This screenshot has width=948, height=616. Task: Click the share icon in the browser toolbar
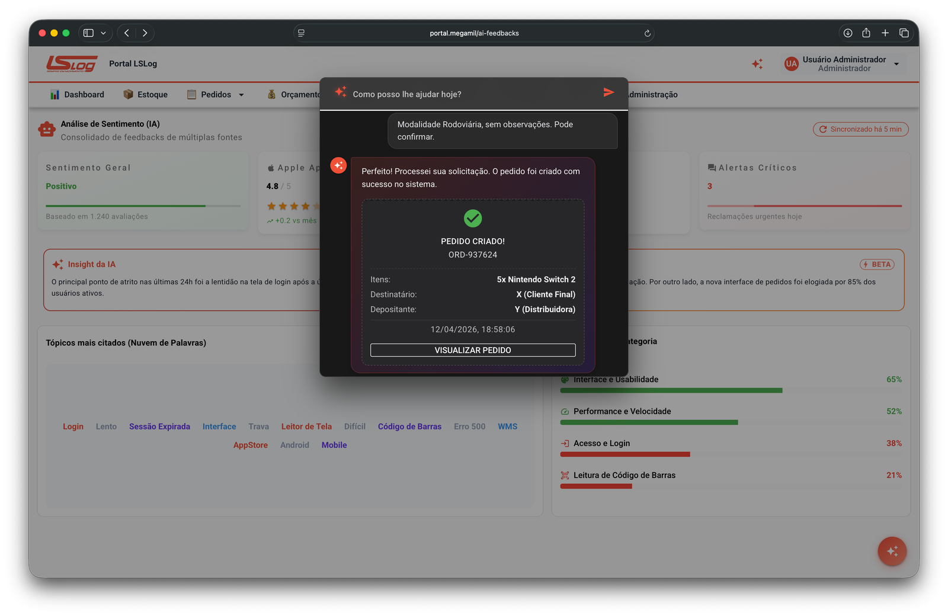pyautogui.click(x=866, y=33)
